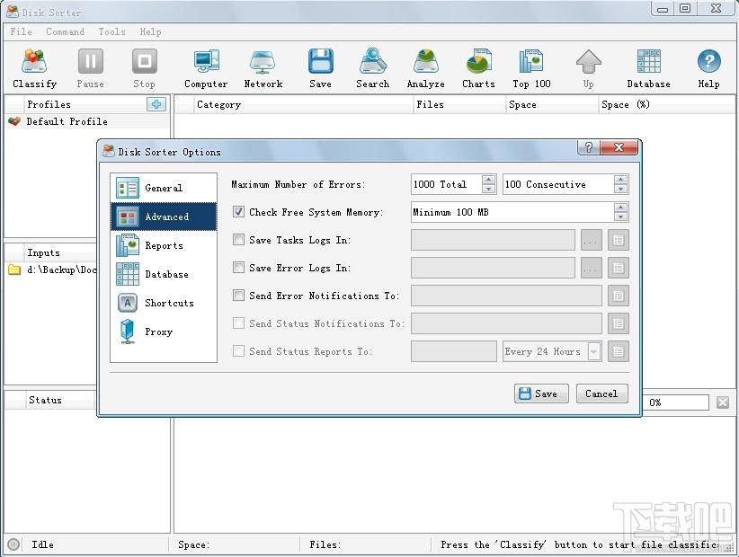Adjust the 1000 Total errors spinner arrows
739x557 pixels.
[489, 184]
